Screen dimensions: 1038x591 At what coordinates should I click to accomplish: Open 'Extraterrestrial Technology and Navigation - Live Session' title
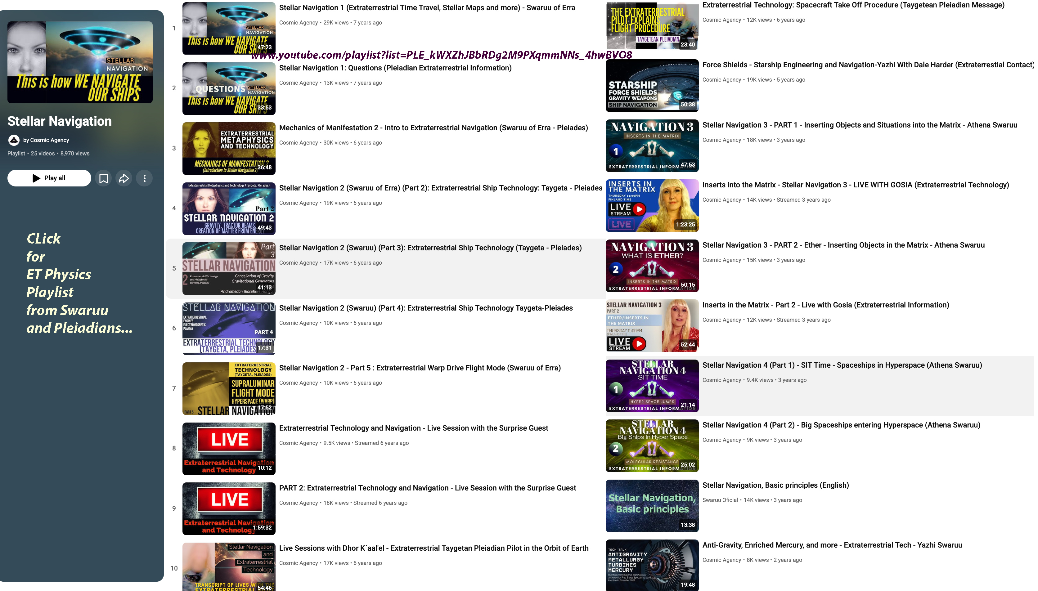point(414,428)
